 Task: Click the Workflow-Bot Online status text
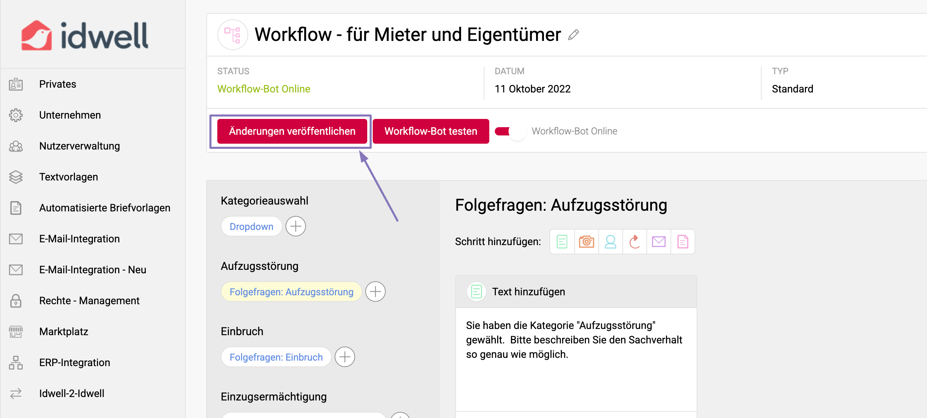click(263, 89)
